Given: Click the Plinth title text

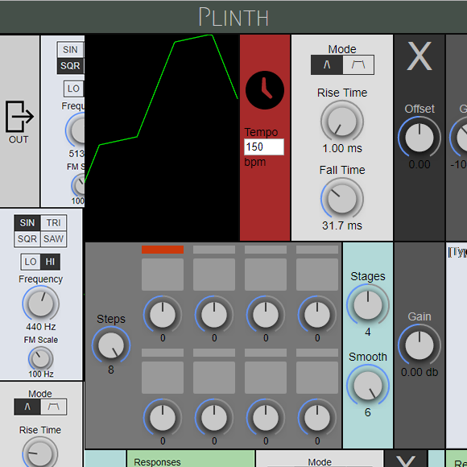Looking at the screenshot, I should (x=233, y=17).
